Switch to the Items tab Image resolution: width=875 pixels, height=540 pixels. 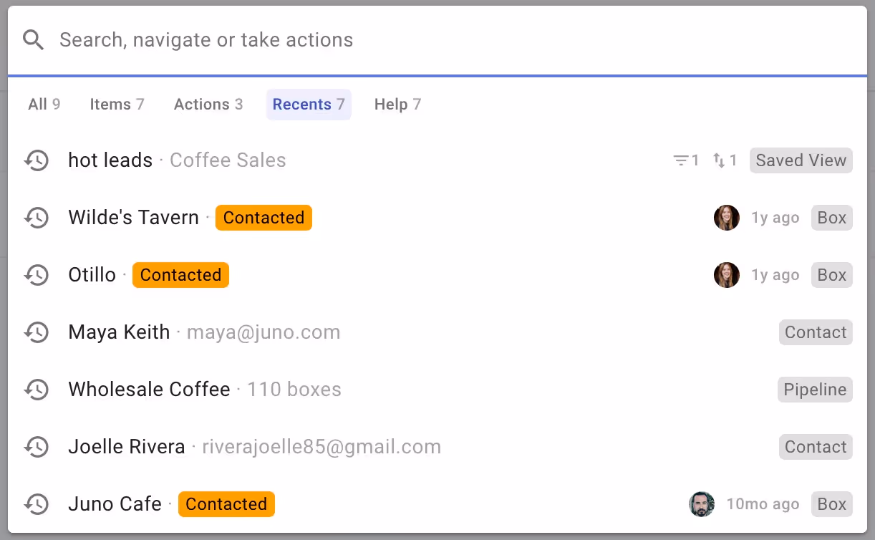click(x=117, y=104)
